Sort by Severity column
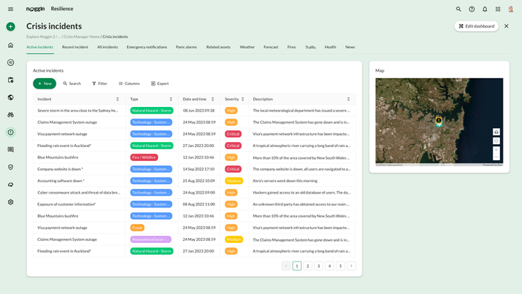The height and width of the screenshot is (294, 522). (243, 99)
